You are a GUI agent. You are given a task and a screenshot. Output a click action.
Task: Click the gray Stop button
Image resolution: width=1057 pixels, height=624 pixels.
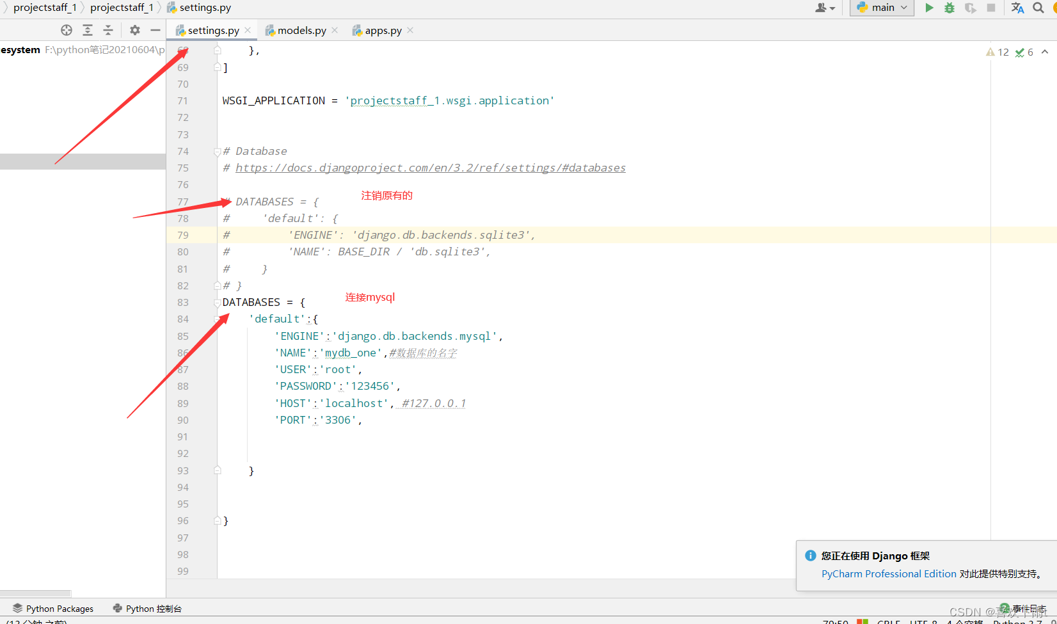point(991,8)
